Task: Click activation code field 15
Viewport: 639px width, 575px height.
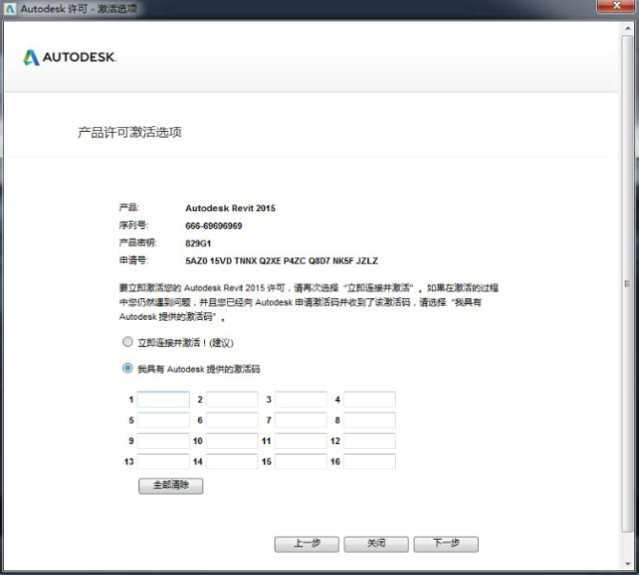Action: pos(300,461)
